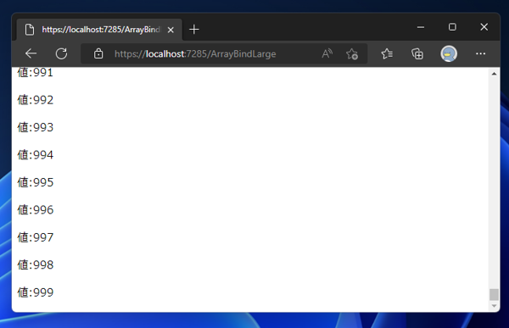This screenshot has width=509, height=328.
Task: Add this page to favorites
Action: click(x=352, y=53)
